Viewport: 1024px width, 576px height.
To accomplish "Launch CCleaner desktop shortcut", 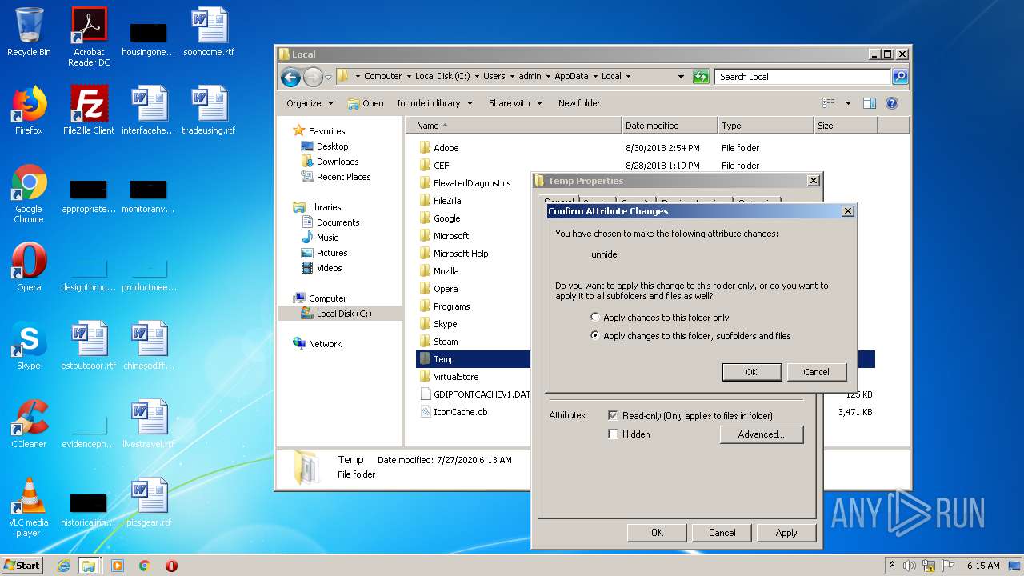I will pos(29,424).
